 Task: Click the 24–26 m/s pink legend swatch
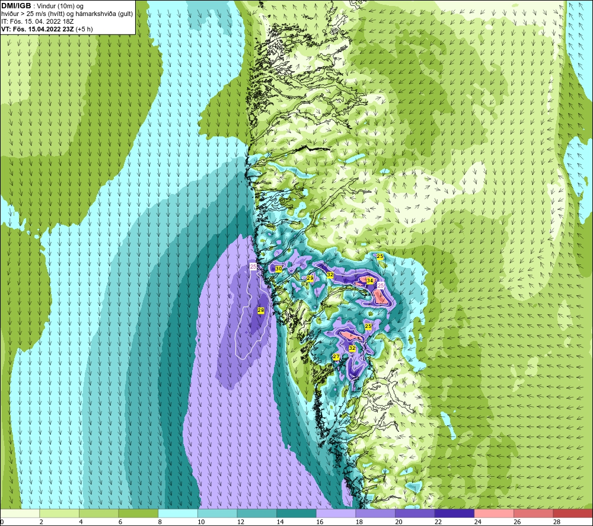[494, 513]
